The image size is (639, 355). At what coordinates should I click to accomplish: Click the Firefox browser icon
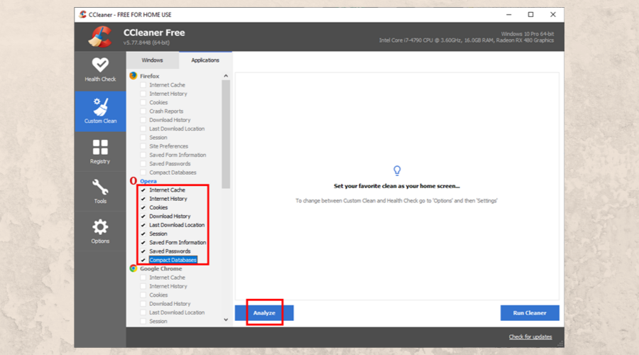[133, 76]
